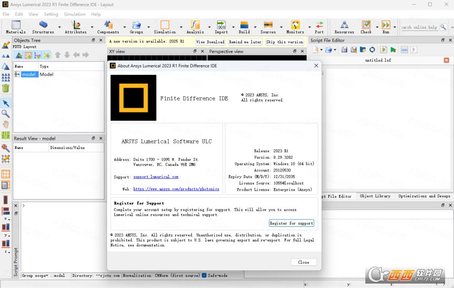Click the reload script refresh icon
Image resolution: width=454 pixels, height=288 pixels.
click(x=372, y=50)
